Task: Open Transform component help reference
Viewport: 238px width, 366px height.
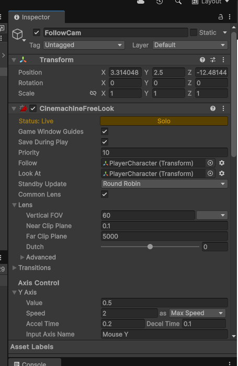Action: click(x=202, y=60)
